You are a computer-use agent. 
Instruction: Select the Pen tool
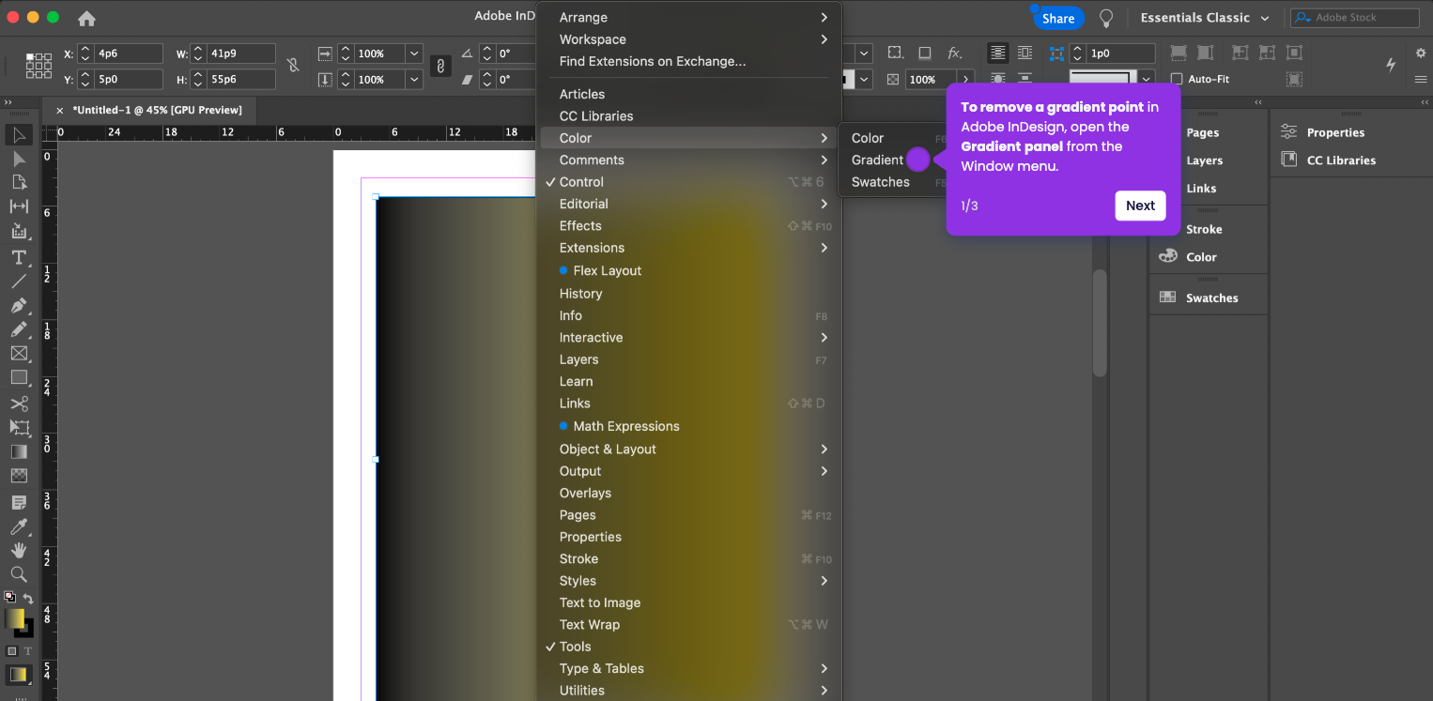click(x=19, y=306)
